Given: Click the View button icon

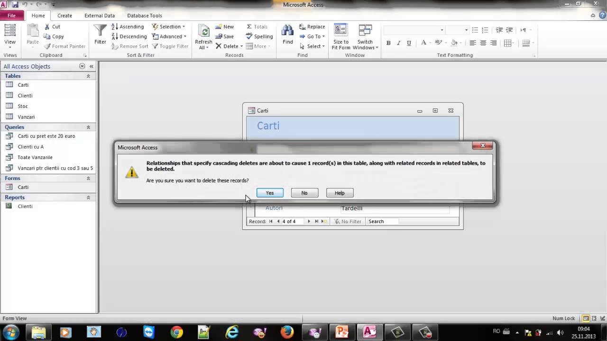Looking at the screenshot, I should click(10, 31).
